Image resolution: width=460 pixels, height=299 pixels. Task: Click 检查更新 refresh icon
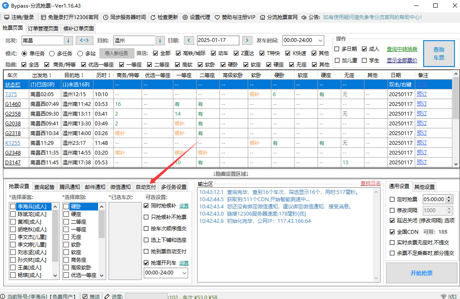[x=153, y=17]
